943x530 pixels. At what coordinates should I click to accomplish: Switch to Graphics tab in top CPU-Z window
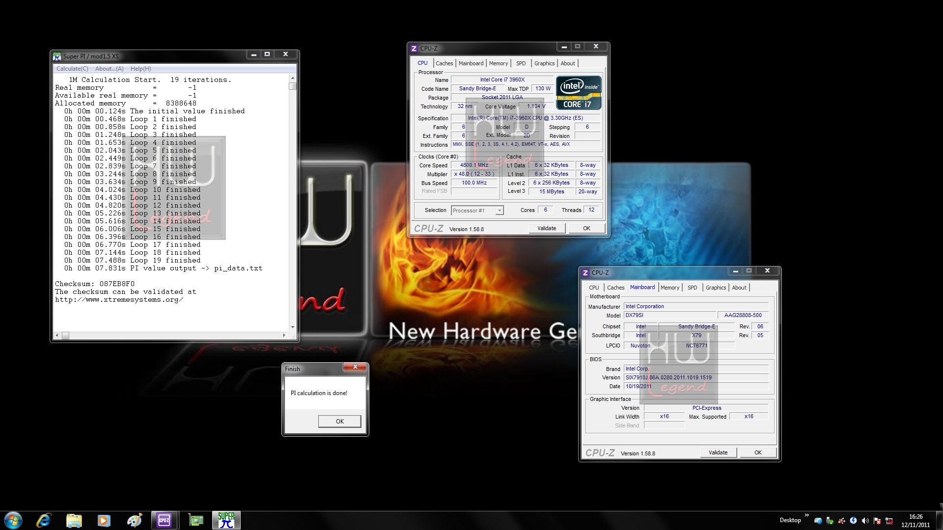(x=545, y=63)
